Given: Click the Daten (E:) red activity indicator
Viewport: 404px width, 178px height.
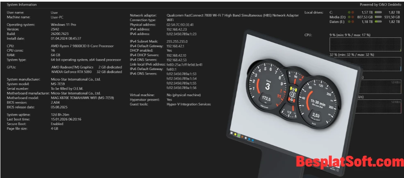Looking at the screenshot, I should (x=352, y=22).
